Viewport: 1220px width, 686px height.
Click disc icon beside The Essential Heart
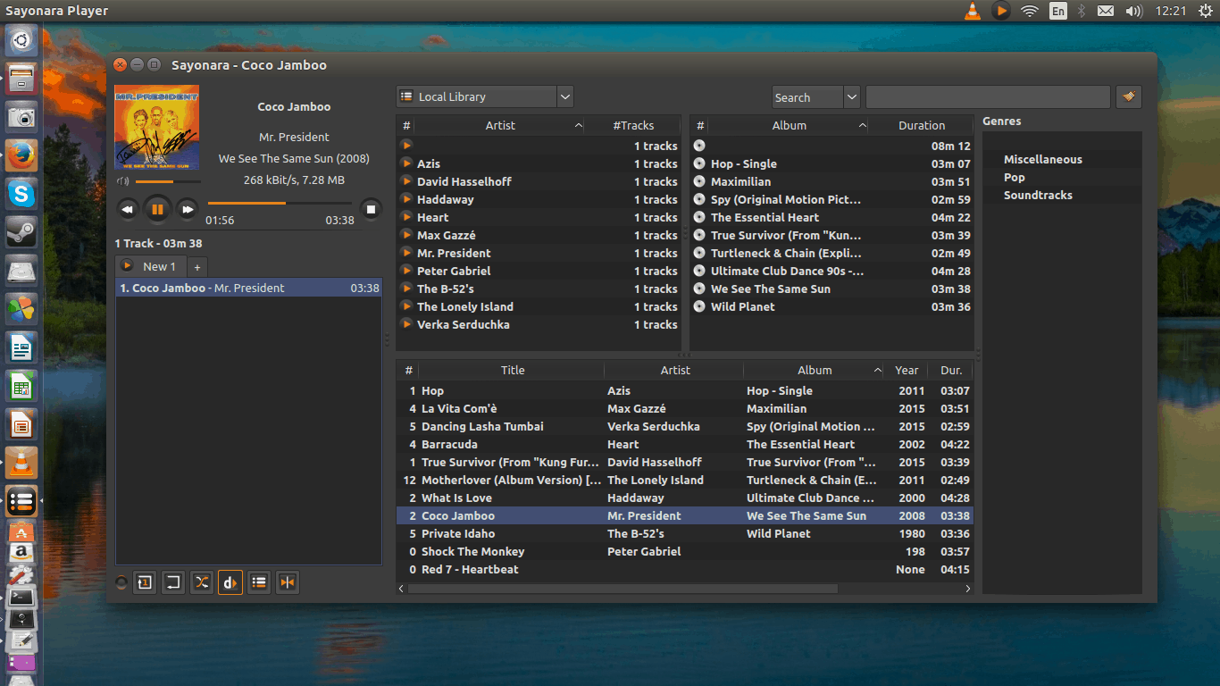(x=699, y=217)
